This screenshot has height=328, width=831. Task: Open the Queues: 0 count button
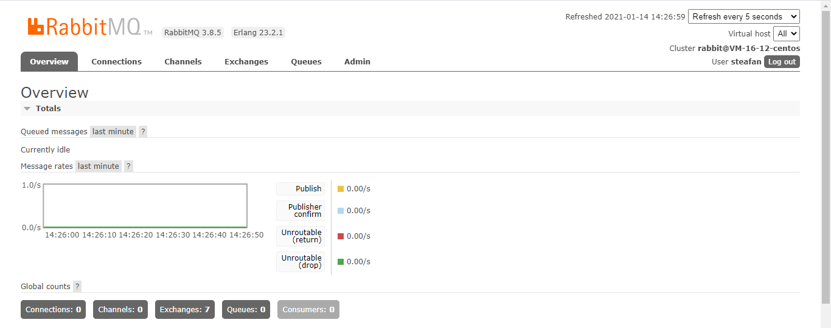pyautogui.click(x=246, y=310)
